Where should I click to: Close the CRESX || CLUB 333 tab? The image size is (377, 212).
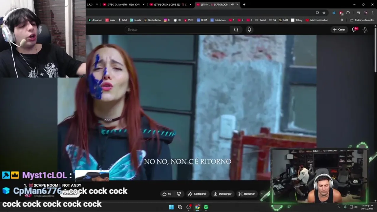pyautogui.click(x=190, y=4)
